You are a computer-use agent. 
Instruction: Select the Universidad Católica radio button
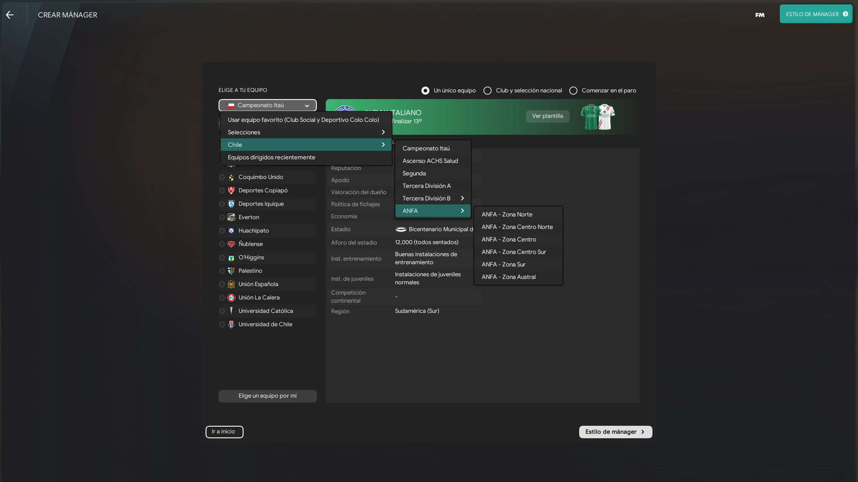click(222, 311)
